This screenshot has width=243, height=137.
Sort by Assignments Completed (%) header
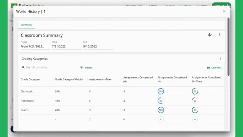pyautogui.click(x=172, y=80)
